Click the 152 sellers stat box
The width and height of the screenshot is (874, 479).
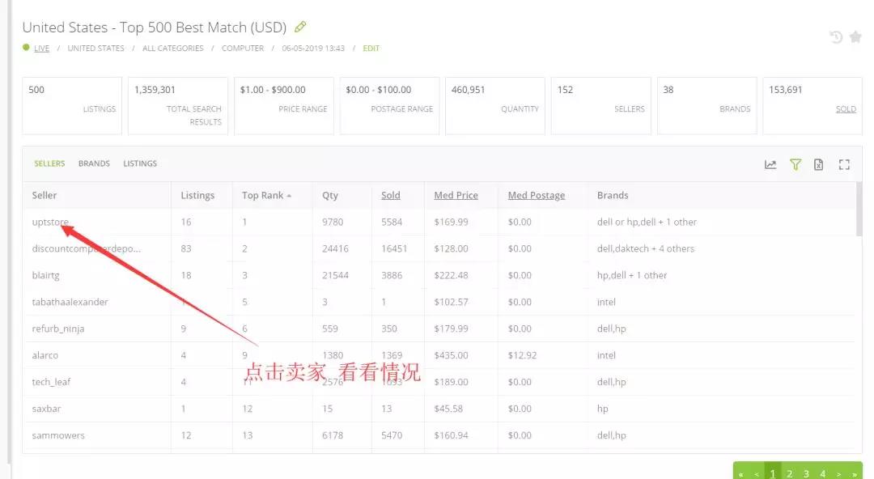click(600, 105)
